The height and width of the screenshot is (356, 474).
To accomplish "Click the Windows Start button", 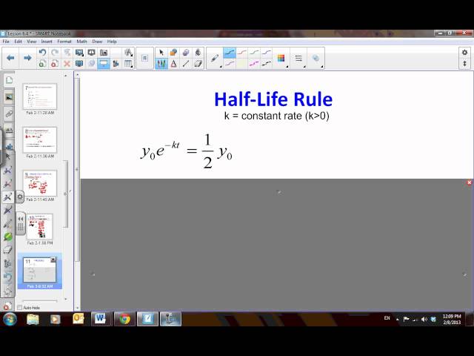I will (10, 319).
